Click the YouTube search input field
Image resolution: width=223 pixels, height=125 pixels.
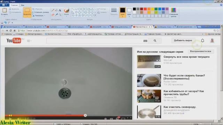tap(98, 41)
